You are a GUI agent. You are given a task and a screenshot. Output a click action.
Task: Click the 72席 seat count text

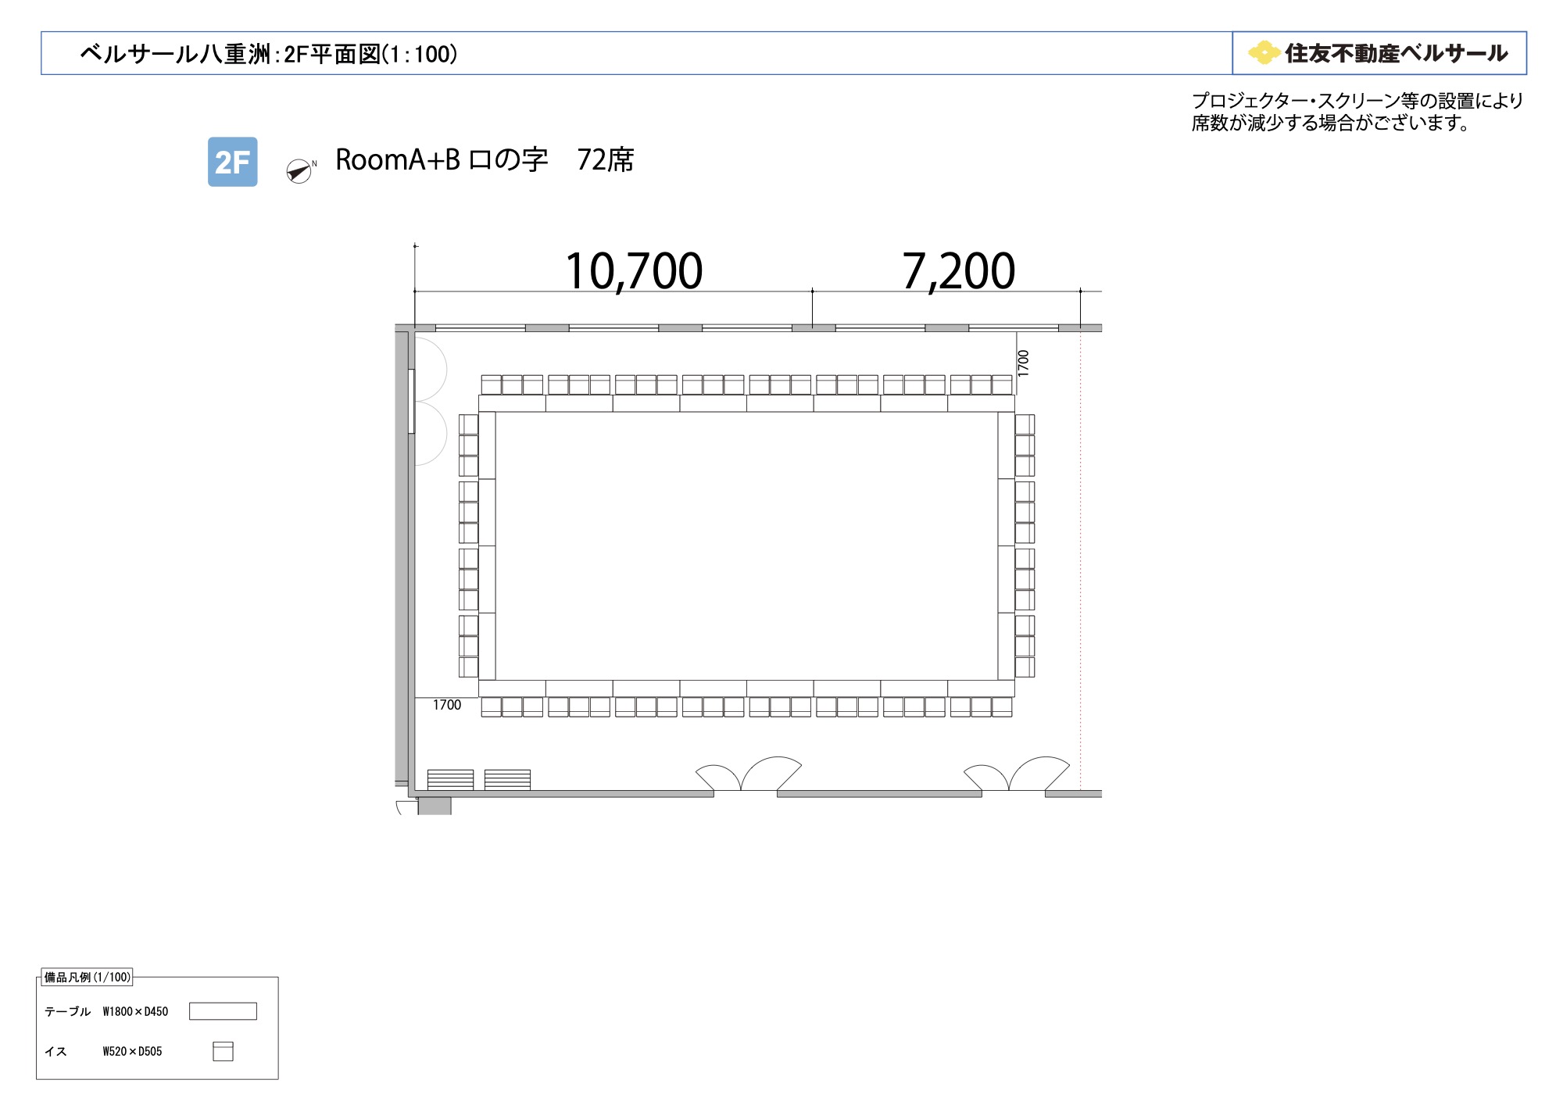(606, 160)
